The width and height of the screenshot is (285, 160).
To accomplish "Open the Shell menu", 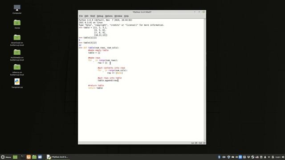I will [x=93, y=16].
